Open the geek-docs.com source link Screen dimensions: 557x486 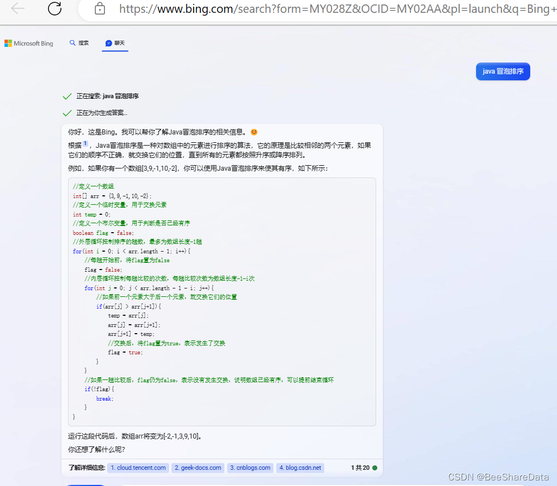pyautogui.click(x=198, y=468)
